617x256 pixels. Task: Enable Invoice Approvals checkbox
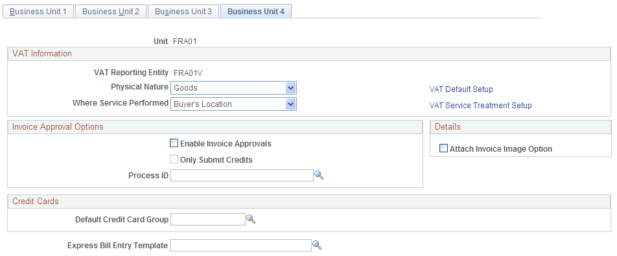(x=174, y=143)
